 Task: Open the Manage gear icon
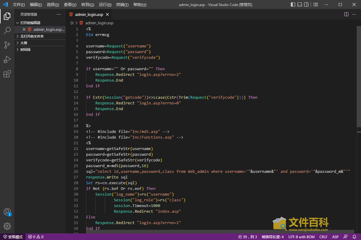(7, 226)
